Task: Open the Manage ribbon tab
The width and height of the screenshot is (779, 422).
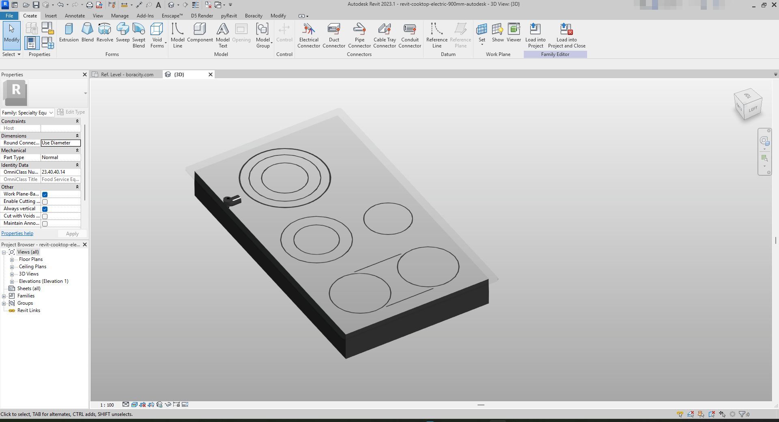Action: 120,16
